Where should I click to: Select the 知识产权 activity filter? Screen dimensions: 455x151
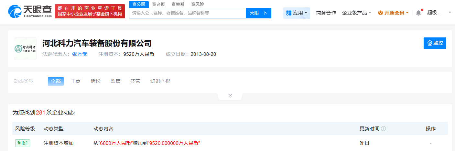coord(160,81)
